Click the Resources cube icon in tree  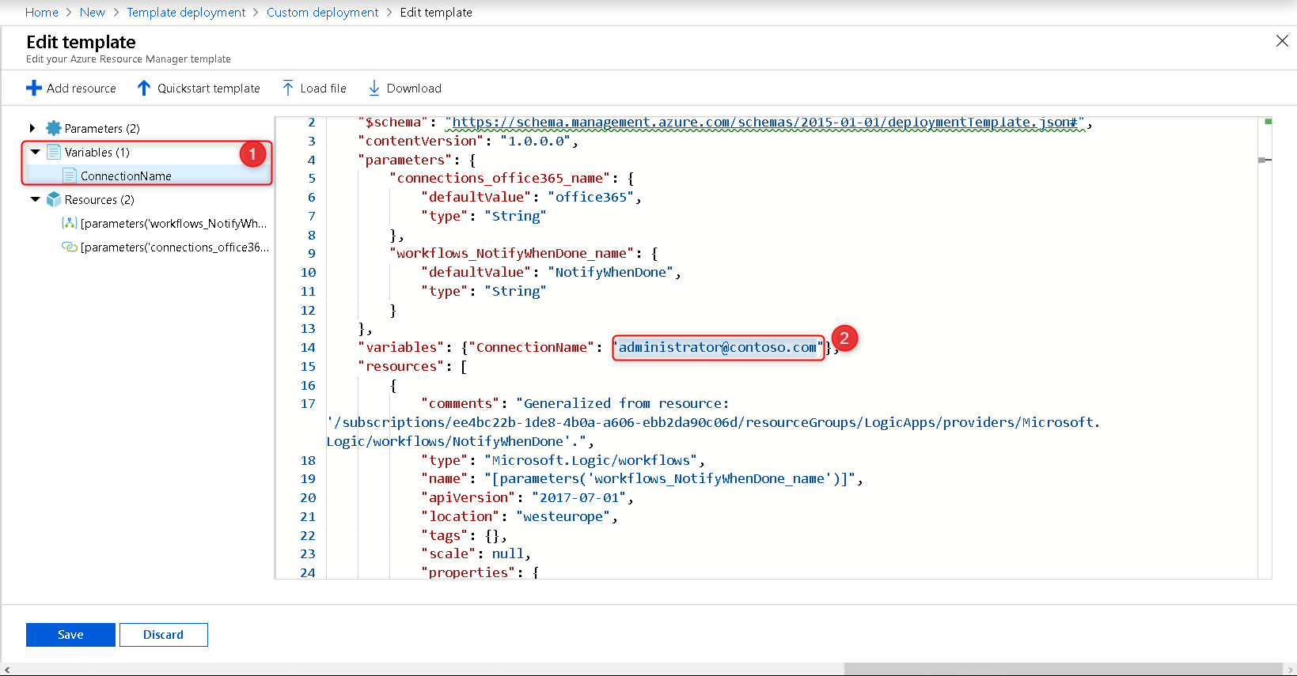54,199
